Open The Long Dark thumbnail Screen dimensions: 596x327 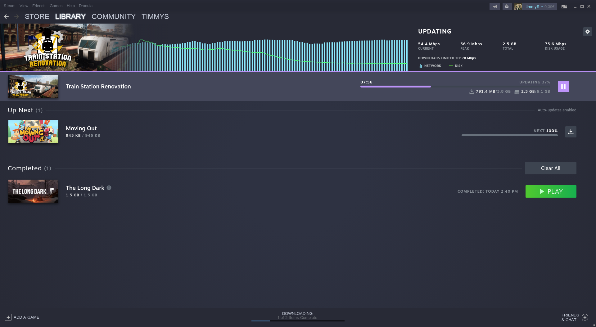click(33, 191)
